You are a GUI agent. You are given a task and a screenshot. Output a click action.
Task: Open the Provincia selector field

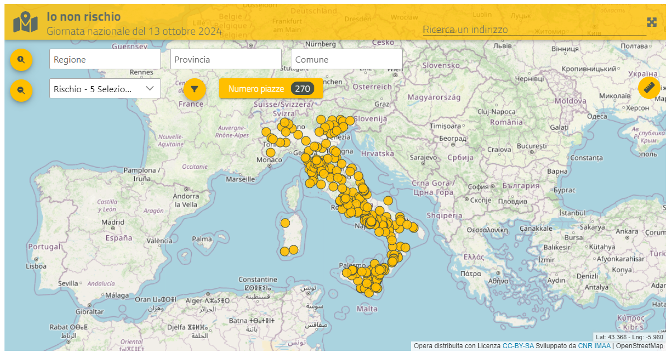coord(225,59)
